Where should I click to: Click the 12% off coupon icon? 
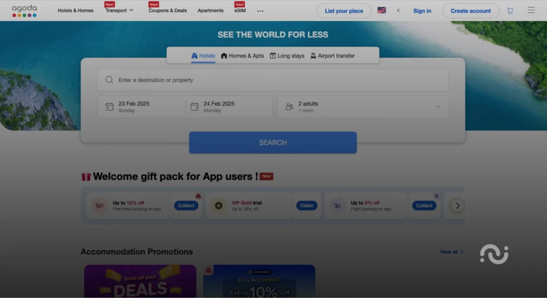tap(99, 206)
